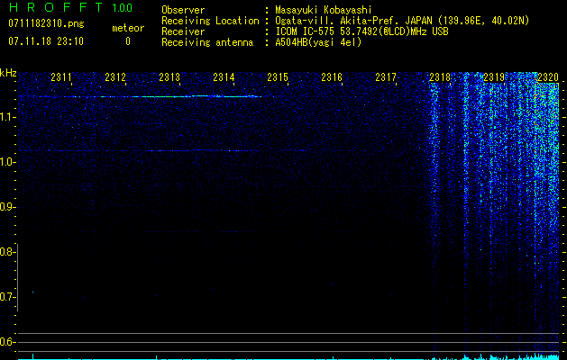Click the vertical gray range bar by 0.7–0.8

point(18,277)
